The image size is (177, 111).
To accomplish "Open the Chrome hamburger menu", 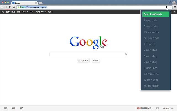I will point(175,7).
